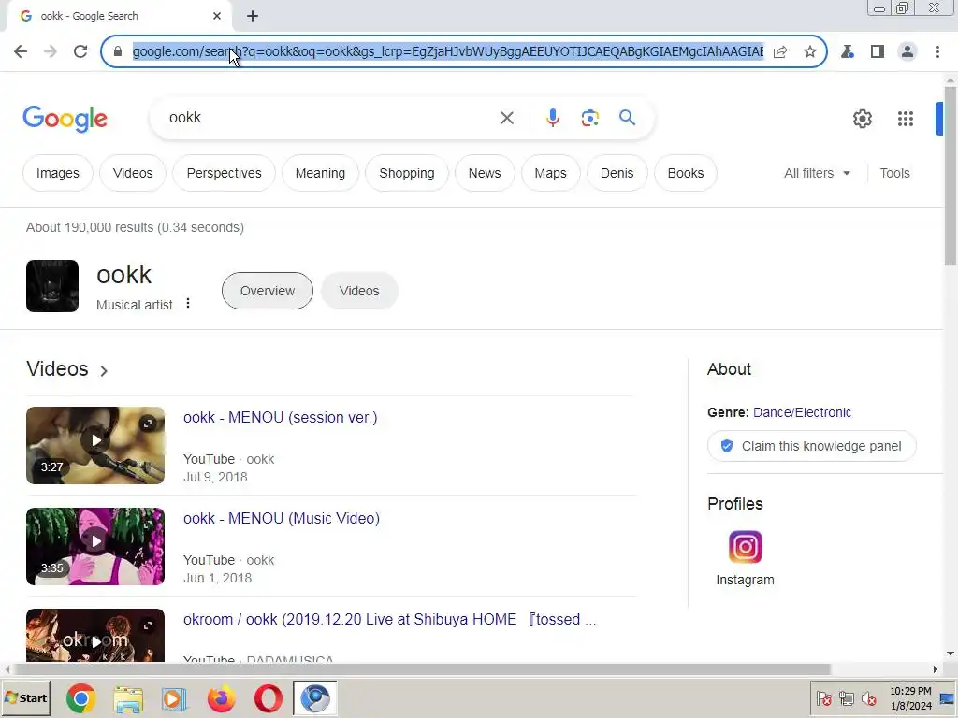The width and height of the screenshot is (958, 718).
Task: Select the Meaning filter chip
Action: pos(320,173)
